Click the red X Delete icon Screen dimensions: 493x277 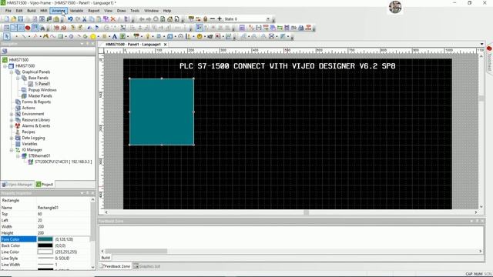tap(113, 19)
